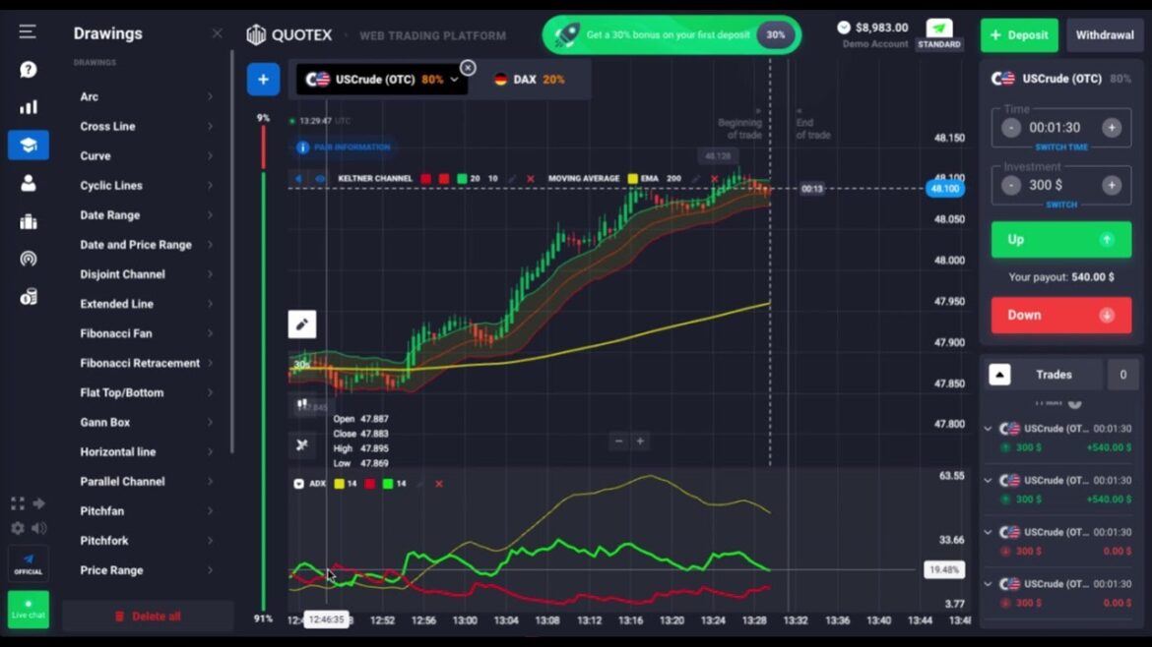Click the candlestick chart type icon
The image size is (1152, 647).
301,405
